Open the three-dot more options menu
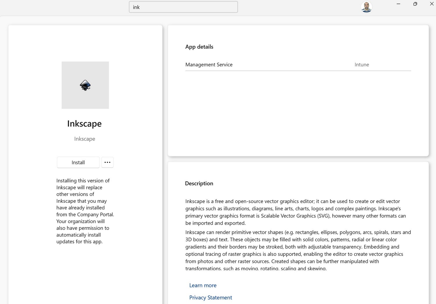Viewport: 436px width, 304px height. pos(107,162)
